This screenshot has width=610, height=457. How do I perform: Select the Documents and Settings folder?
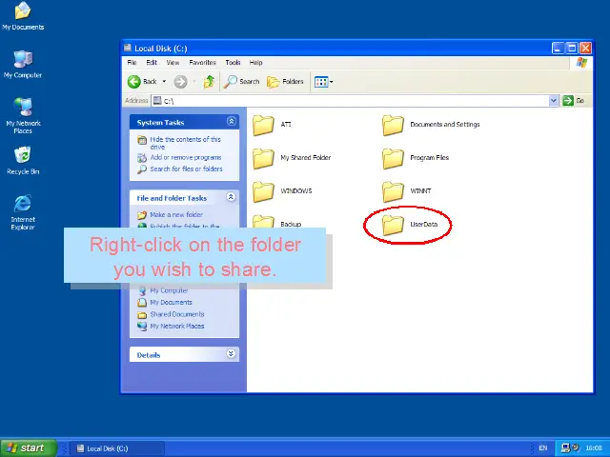[x=431, y=125]
